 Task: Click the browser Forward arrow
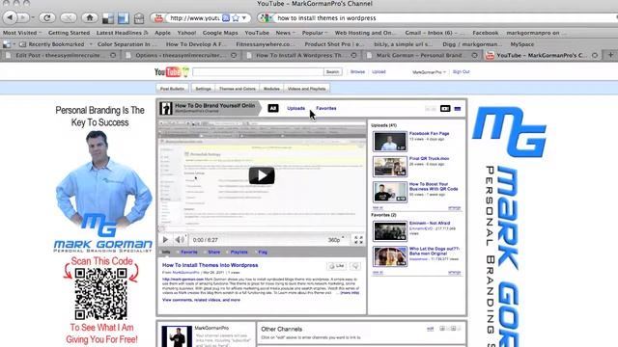23,17
